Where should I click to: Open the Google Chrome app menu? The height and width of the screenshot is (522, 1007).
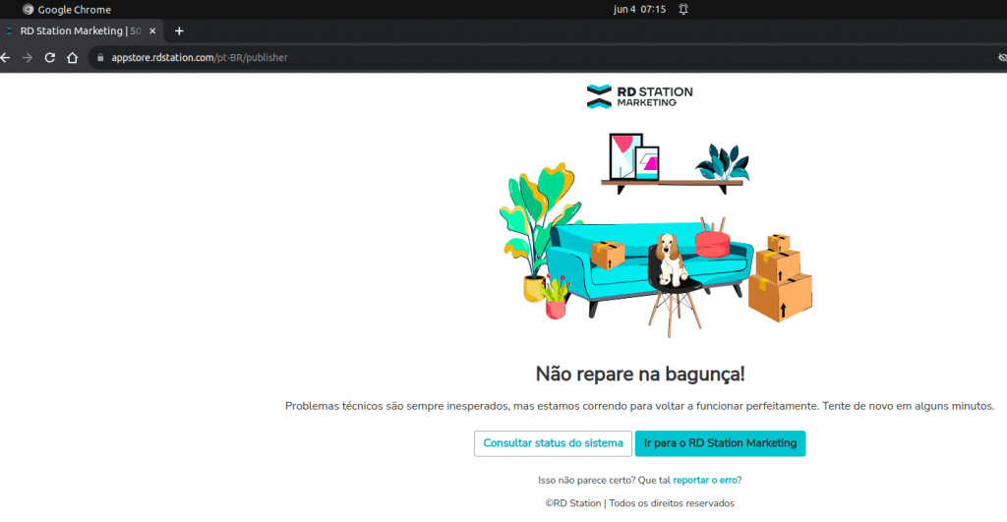[x=74, y=9]
